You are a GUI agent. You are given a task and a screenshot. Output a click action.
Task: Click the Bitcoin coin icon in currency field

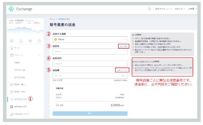click(56, 39)
